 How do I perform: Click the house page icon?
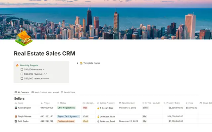(24, 39)
